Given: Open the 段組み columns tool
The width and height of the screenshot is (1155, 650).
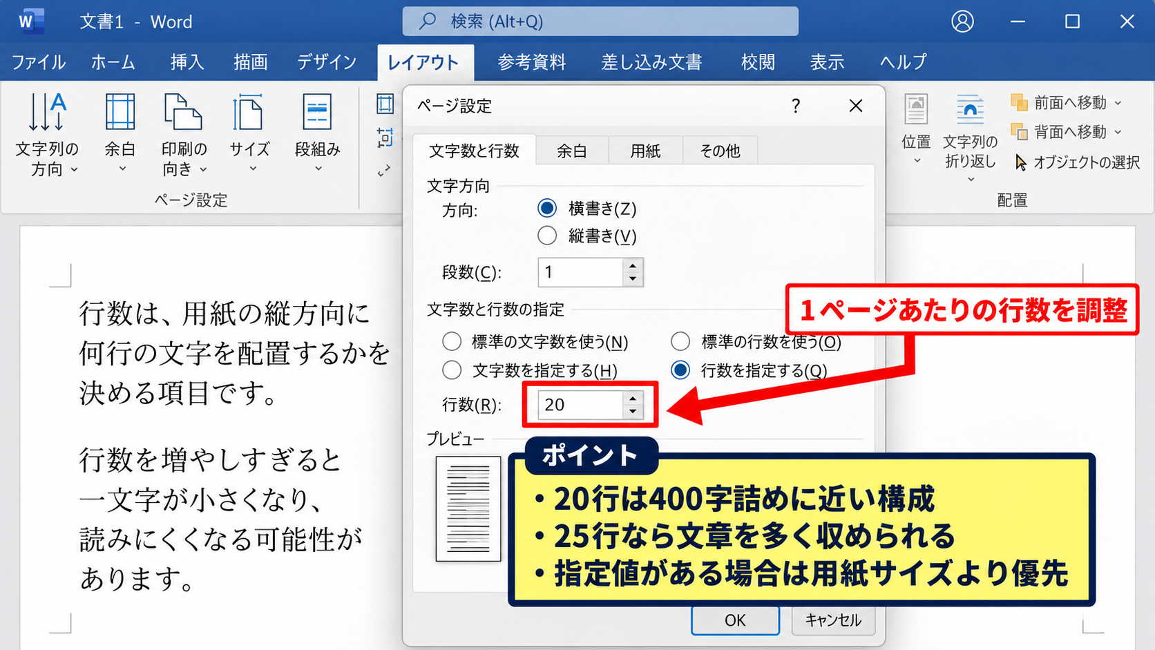Looking at the screenshot, I should (318, 133).
